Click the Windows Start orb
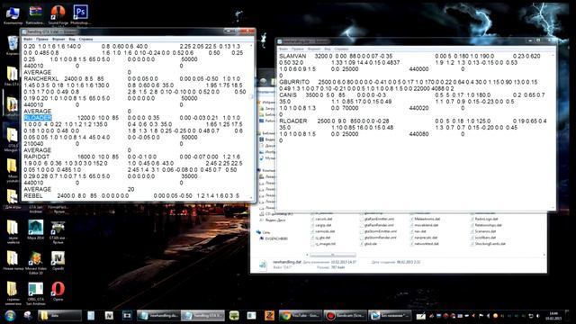Image resolution: width=576 pixels, height=324 pixels. 10,316
